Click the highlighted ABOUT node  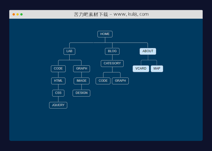(148, 51)
